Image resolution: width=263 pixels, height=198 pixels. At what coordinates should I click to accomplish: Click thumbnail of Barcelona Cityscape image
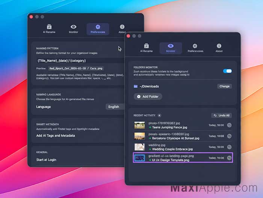[x=139, y=136]
